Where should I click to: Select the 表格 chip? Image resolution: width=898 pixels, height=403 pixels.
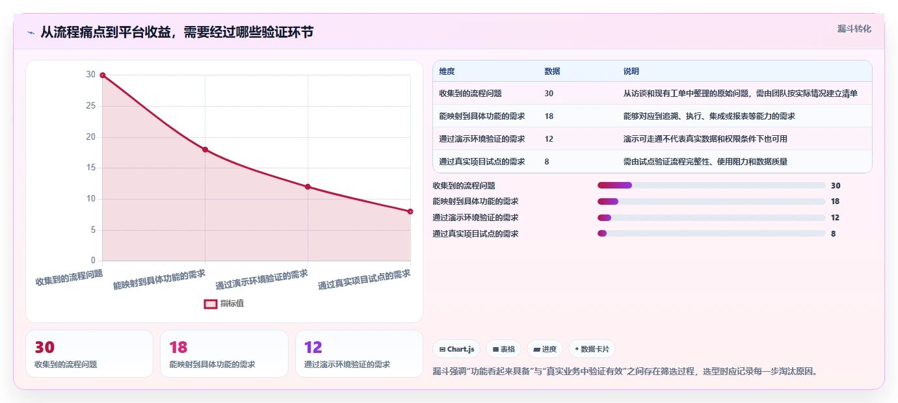tap(503, 349)
